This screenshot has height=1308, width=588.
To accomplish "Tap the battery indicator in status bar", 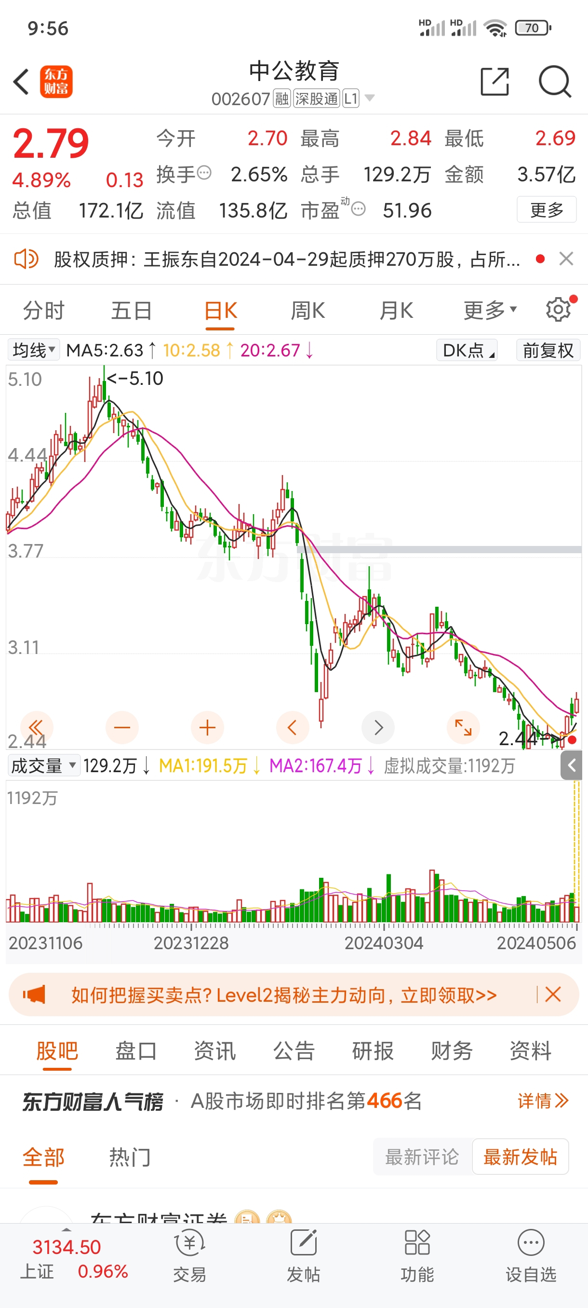I will pyautogui.click(x=533, y=28).
